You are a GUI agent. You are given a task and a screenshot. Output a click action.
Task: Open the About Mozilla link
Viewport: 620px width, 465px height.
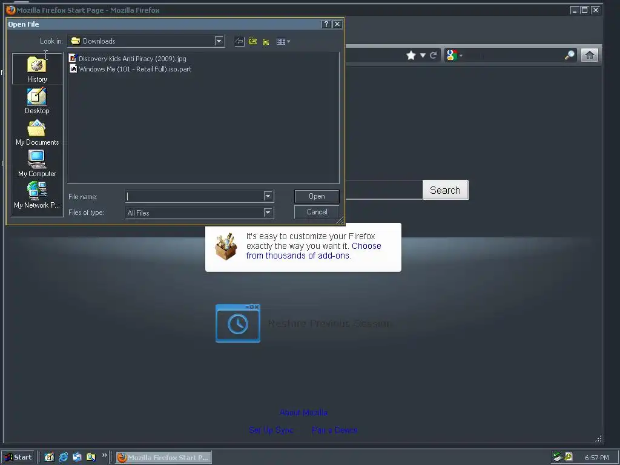coord(303,412)
